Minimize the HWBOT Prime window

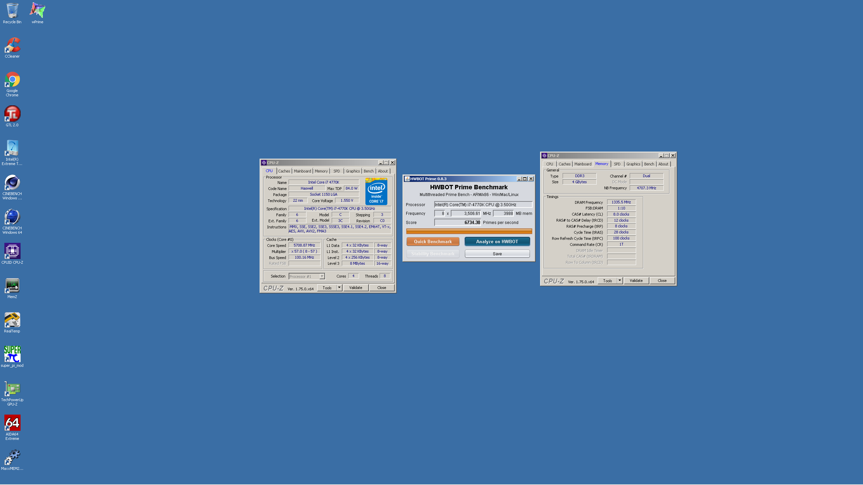[x=519, y=179]
